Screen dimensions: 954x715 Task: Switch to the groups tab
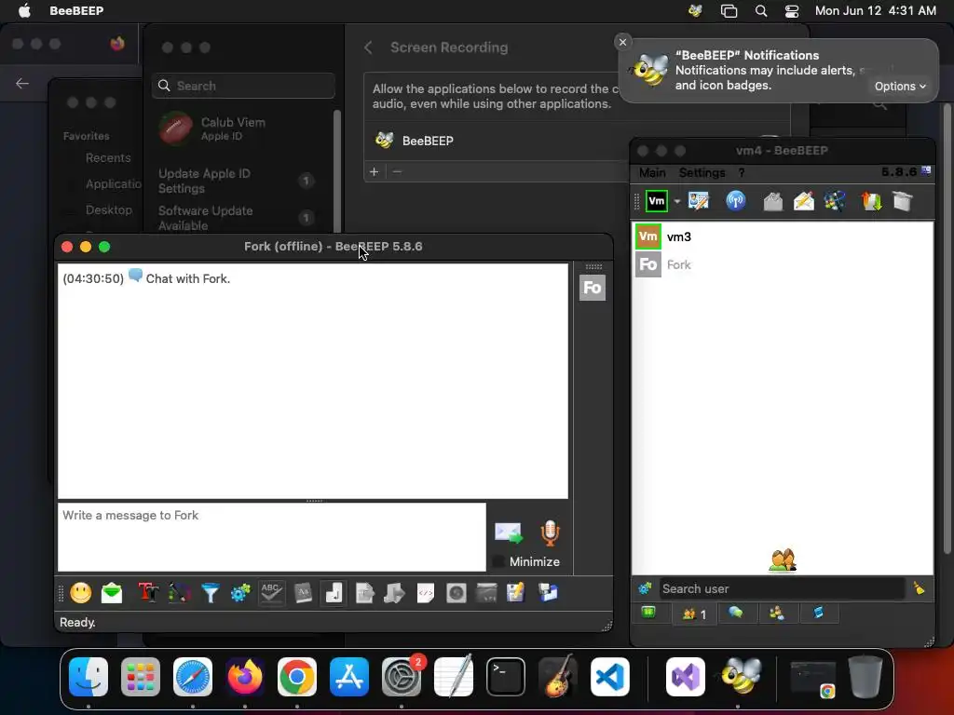tap(777, 613)
